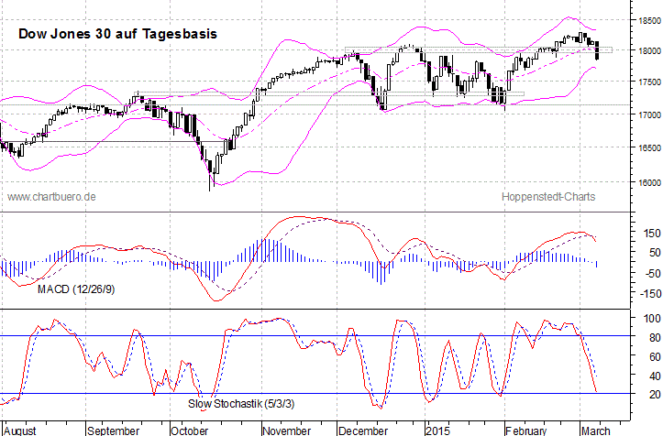The image size is (663, 436).
Task: Click the 'November' month label
Action: (x=287, y=431)
